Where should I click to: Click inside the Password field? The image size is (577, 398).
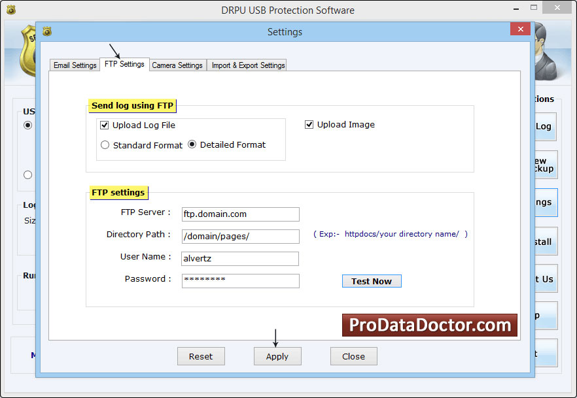(x=239, y=280)
